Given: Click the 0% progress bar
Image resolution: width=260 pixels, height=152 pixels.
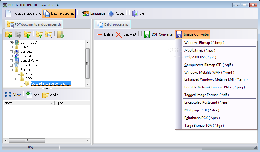Looking at the screenshot, I should tap(31, 147).
